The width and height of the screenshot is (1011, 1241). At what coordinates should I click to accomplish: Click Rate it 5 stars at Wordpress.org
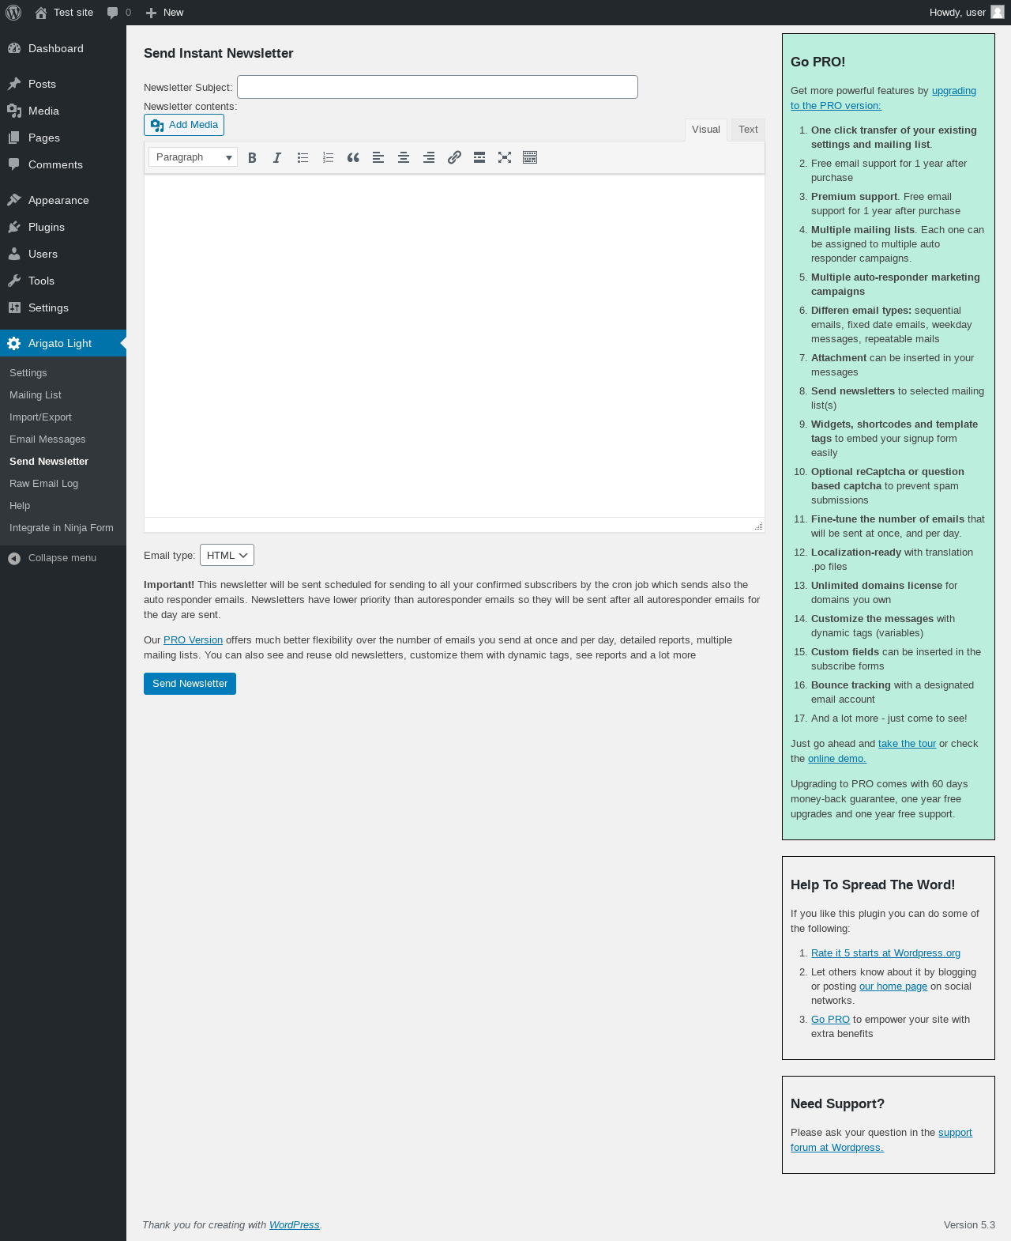click(885, 953)
